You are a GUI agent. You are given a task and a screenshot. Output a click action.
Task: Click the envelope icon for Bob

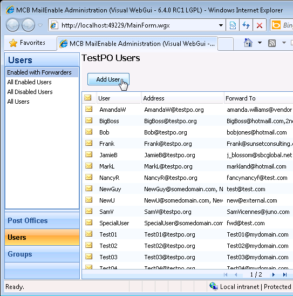[x=88, y=132]
